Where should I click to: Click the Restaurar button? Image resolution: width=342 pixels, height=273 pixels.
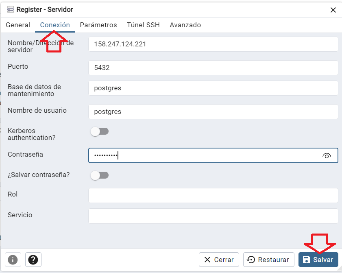[269, 260]
